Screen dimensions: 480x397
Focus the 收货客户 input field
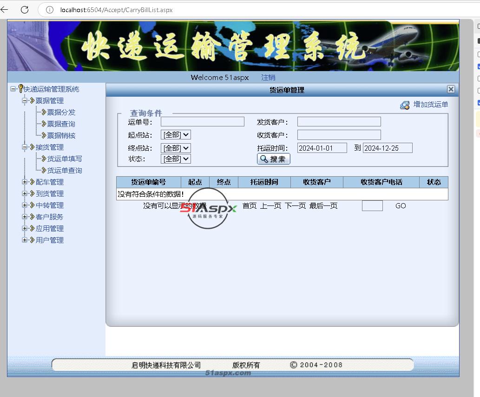coord(339,135)
